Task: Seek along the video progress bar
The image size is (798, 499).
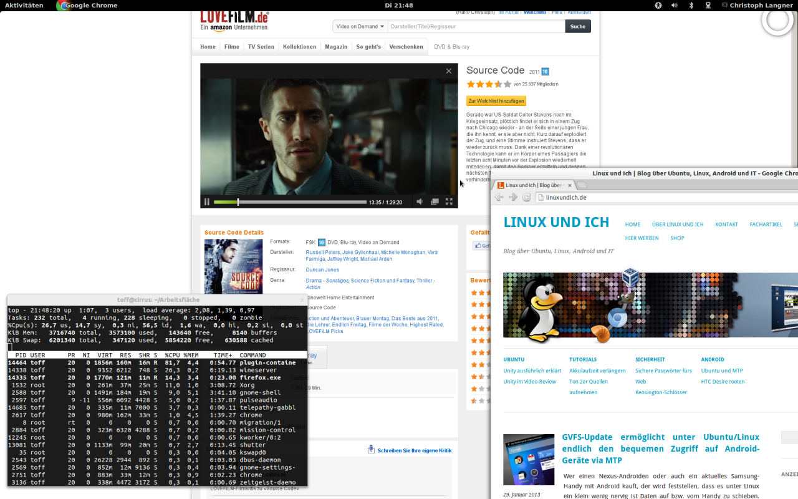Action: click(290, 202)
